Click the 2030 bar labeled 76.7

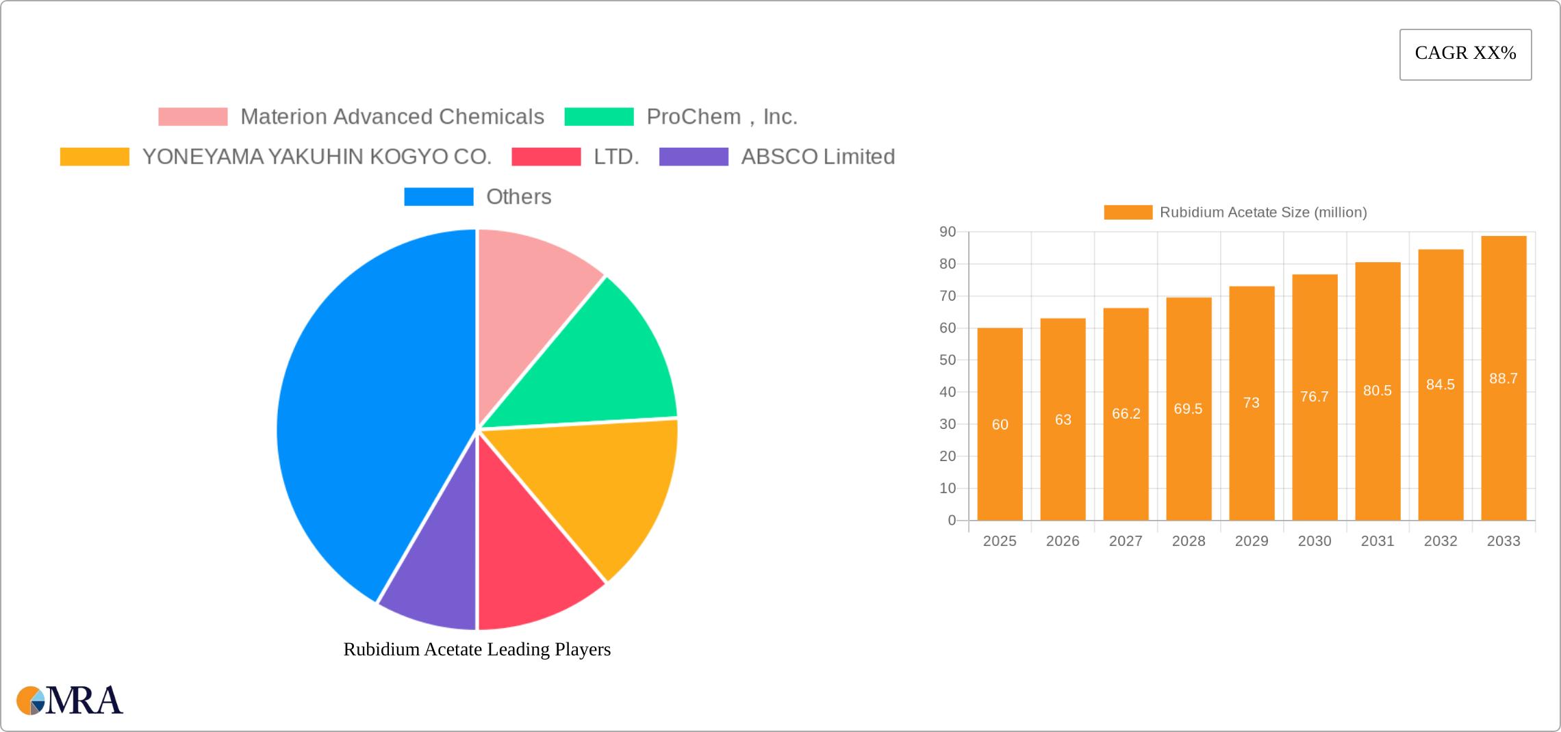click(1315, 397)
